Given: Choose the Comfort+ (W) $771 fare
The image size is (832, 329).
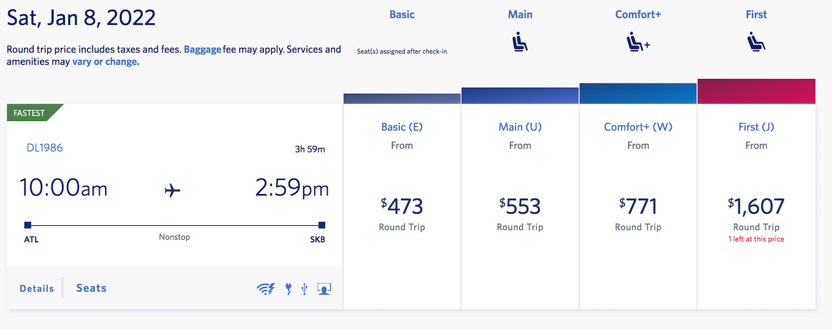Looking at the screenshot, I should click(x=638, y=207).
